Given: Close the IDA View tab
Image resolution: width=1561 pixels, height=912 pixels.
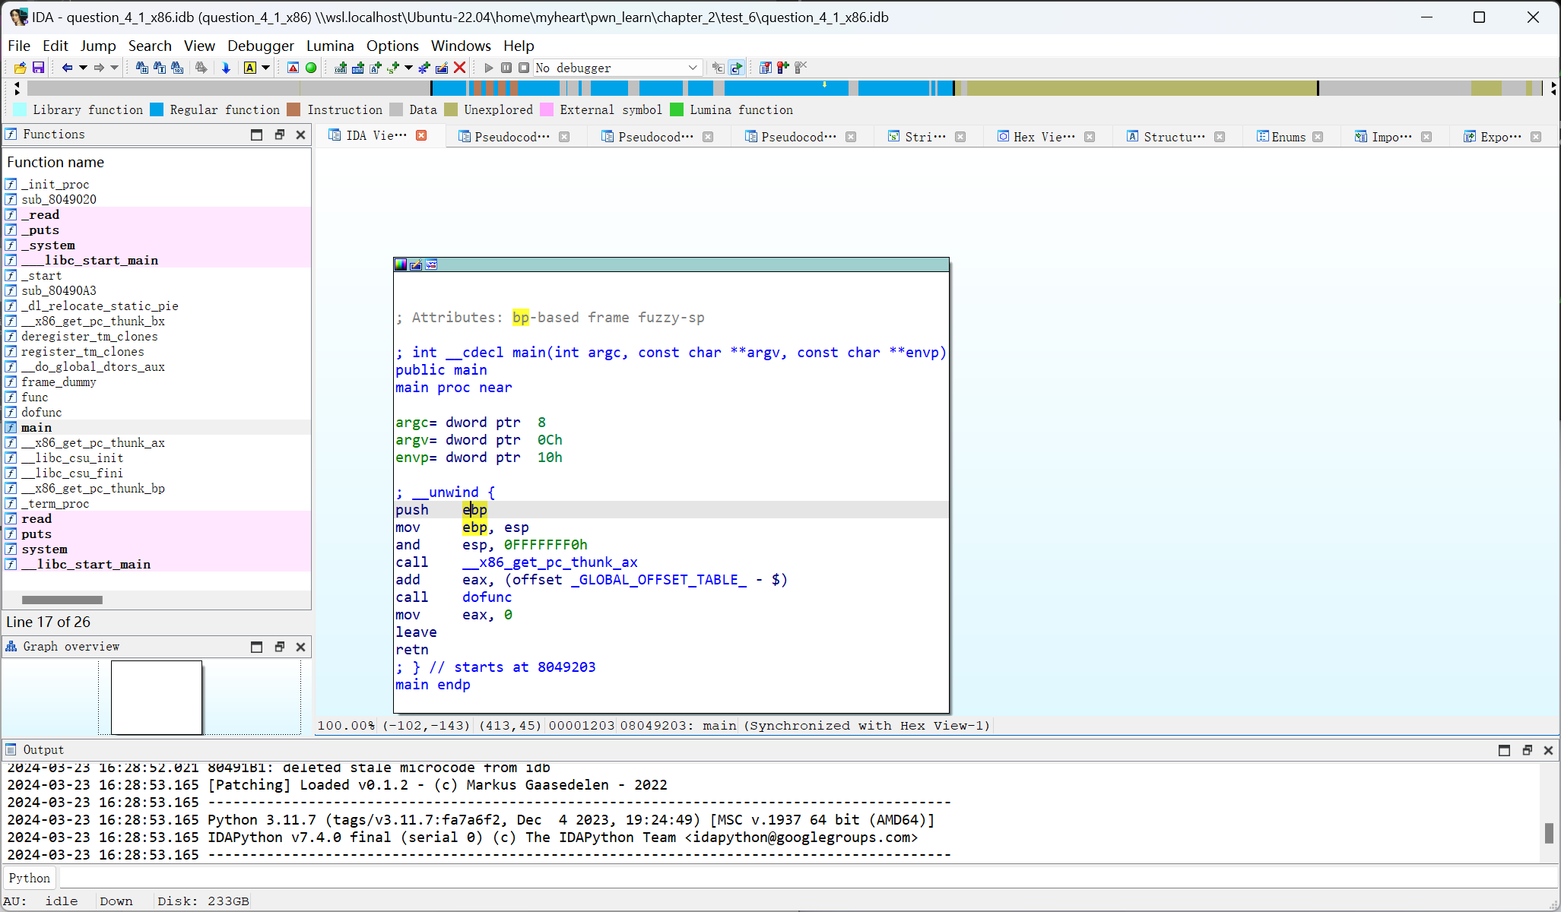Looking at the screenshot, I should pyautogui.click(x=421, y=135).
